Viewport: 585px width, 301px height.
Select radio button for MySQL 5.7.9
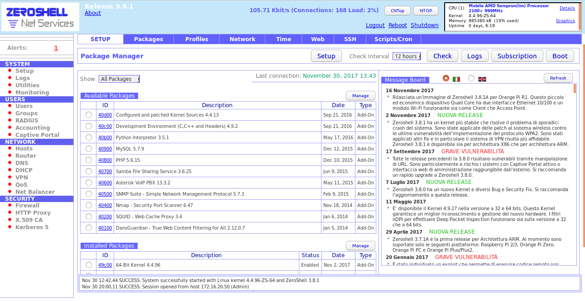click(x=89, y=149)
